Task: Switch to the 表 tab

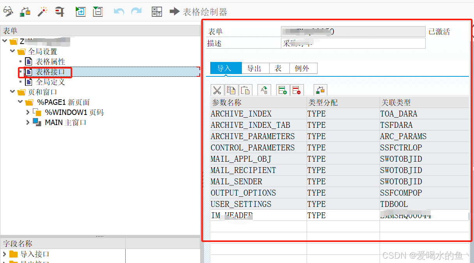Action: 279,68
